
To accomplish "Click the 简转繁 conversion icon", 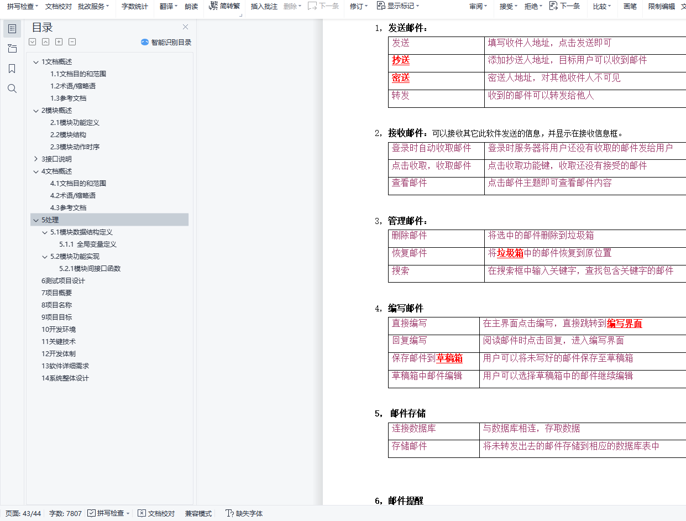I will click(x=213, y=6).
